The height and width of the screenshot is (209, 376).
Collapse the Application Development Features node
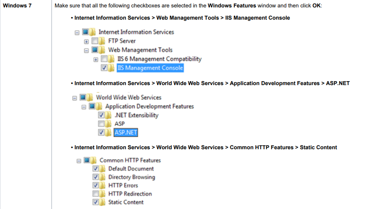[83, 106]
